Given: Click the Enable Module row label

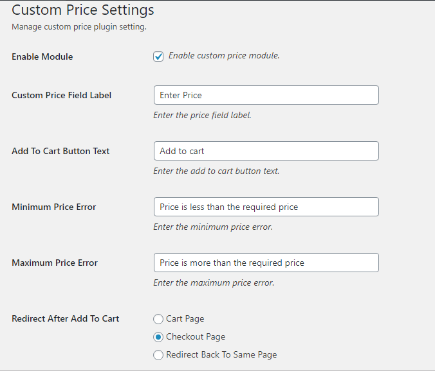Looking at the screenshot, I should pos(42,56).
